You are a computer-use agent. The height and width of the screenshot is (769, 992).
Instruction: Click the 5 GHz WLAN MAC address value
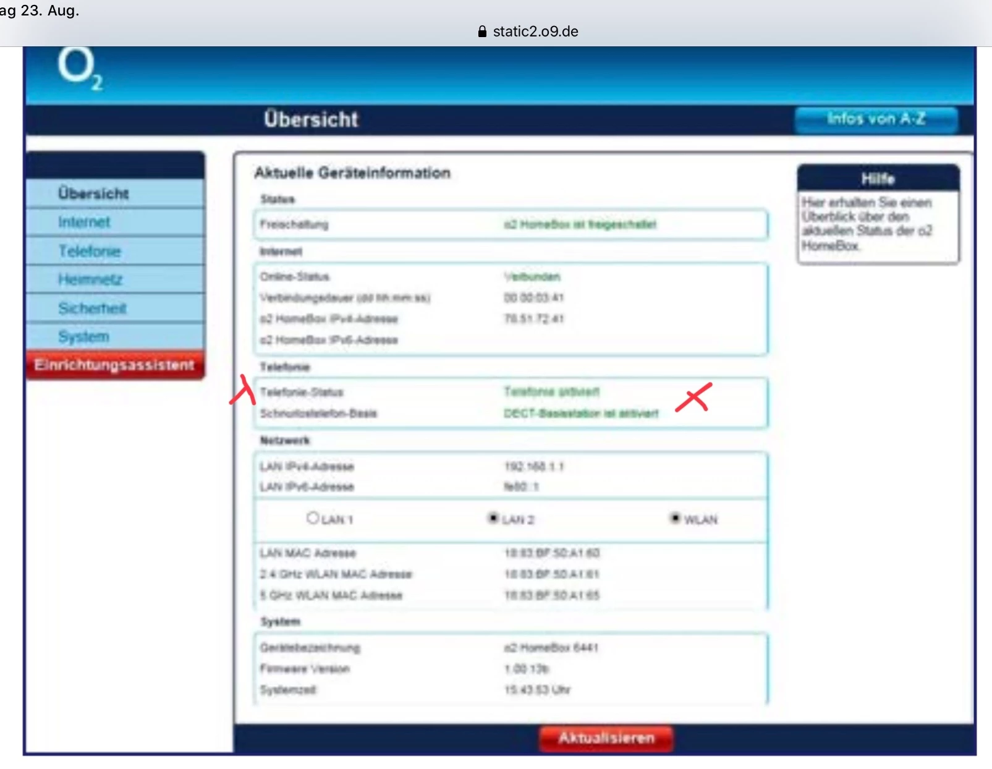pyautogui.click(x=552, y=595)
